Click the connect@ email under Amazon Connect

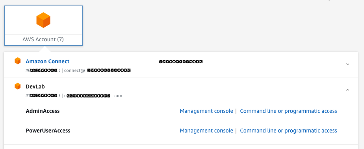point(97,70)
